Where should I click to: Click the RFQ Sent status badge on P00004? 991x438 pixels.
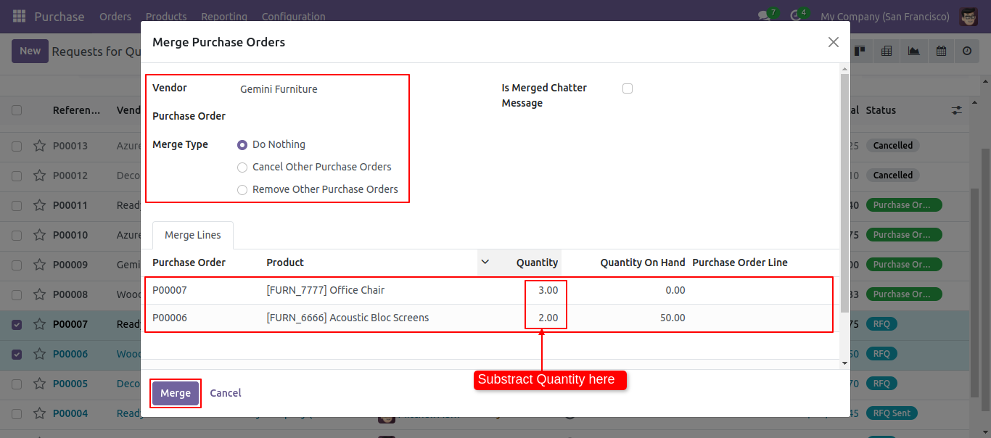[891, 413]
